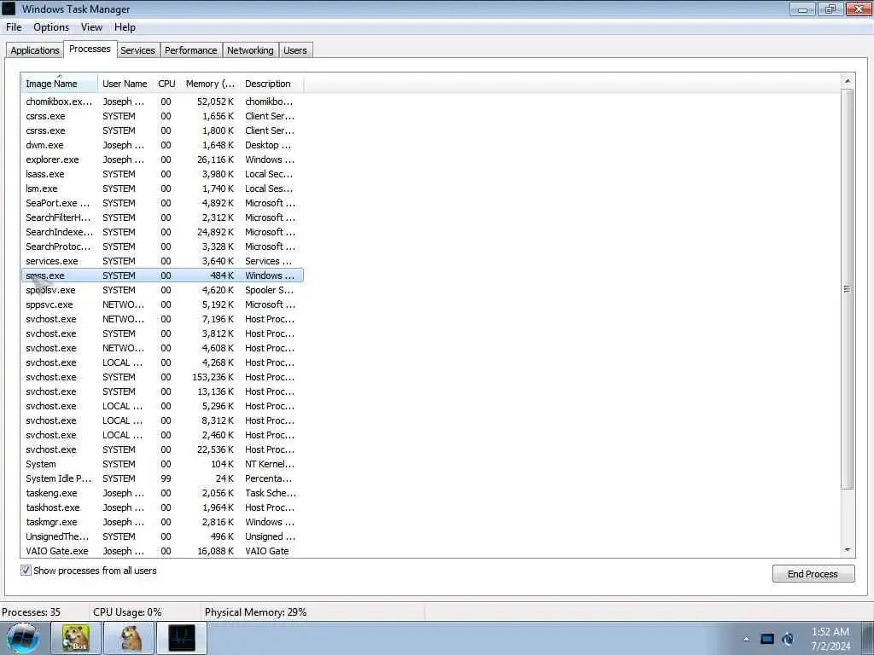
Task: Select the smss.exe process
Action: pos(162,275)
